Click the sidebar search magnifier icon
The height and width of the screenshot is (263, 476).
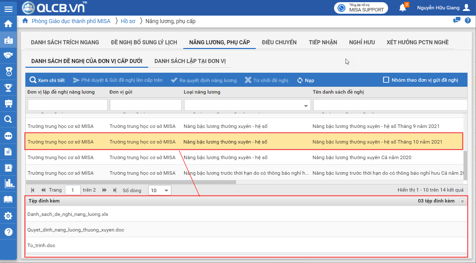tap(8, 119)
